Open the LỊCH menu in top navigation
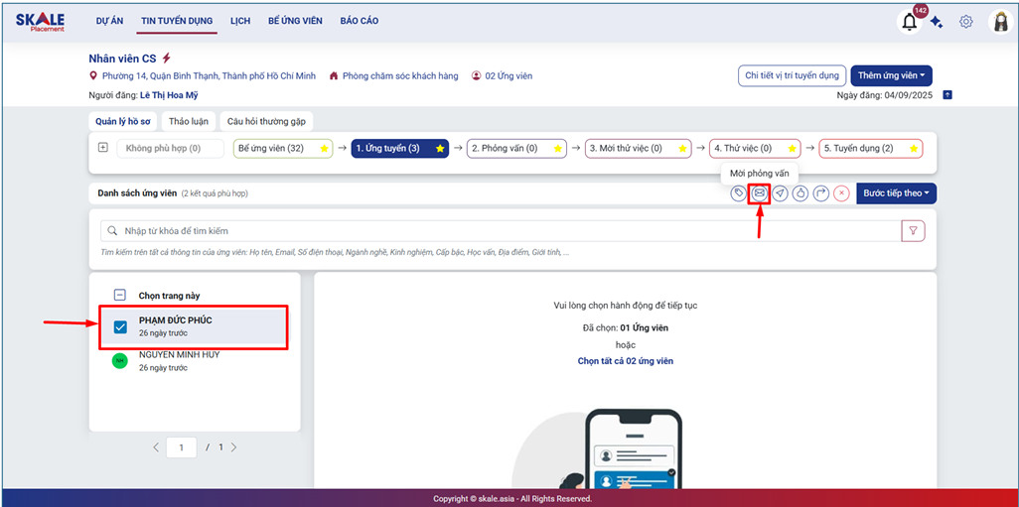This screenshot has width=1019, height=507. 240,21
